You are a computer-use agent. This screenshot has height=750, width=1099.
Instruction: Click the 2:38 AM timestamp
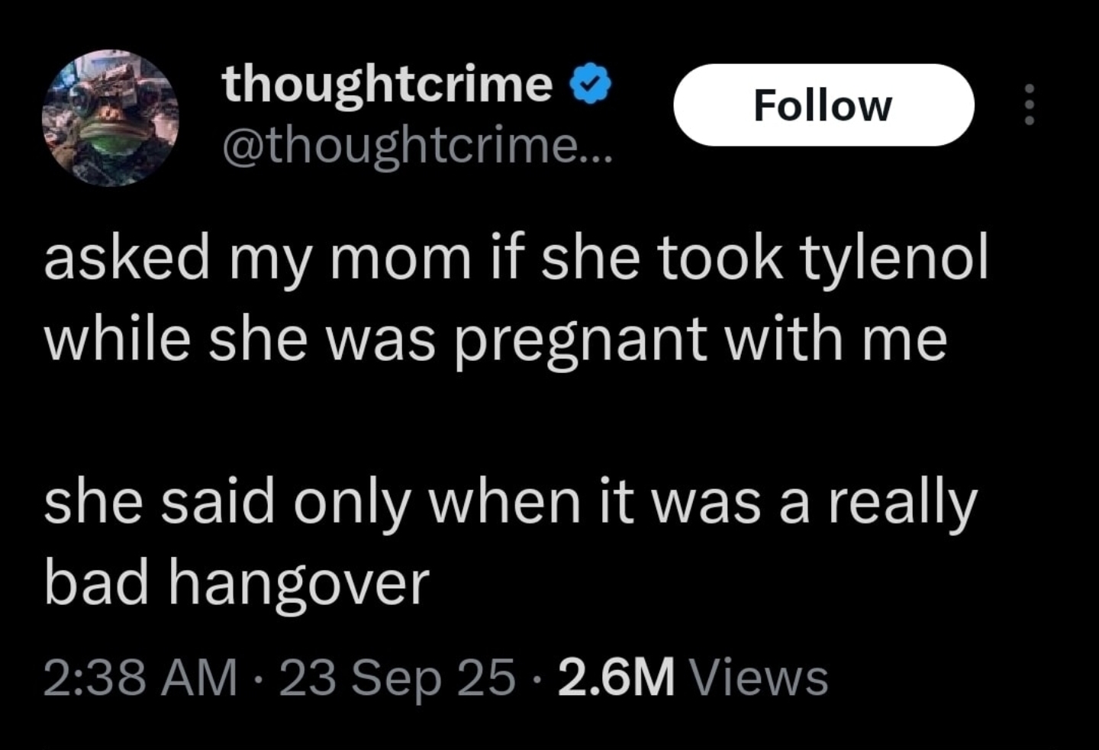pos(140,678)
